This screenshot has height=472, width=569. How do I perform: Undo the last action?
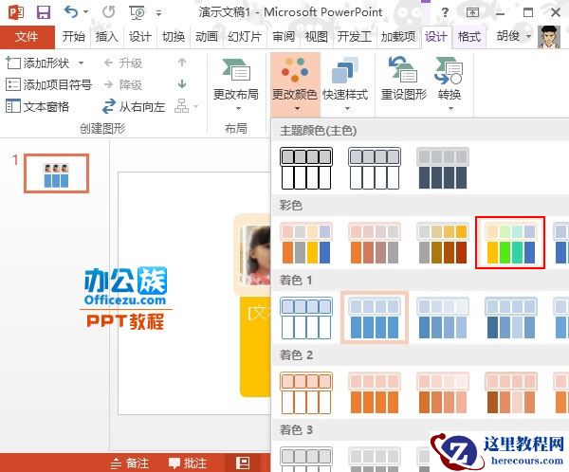point(71,12)
